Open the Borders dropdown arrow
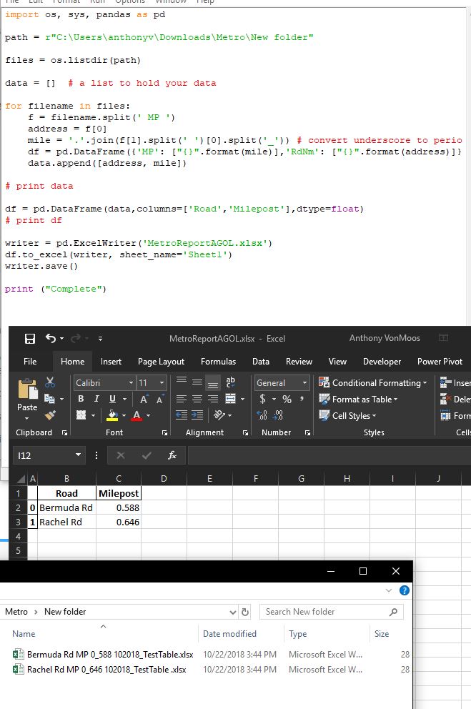Screen dimensions: 471x709 (93, 415)
